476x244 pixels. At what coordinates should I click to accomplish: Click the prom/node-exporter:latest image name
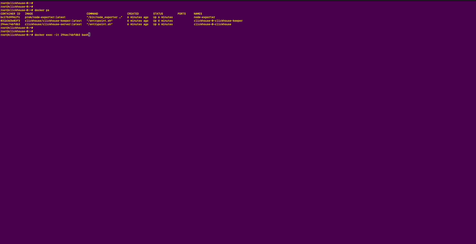(45, 17)
